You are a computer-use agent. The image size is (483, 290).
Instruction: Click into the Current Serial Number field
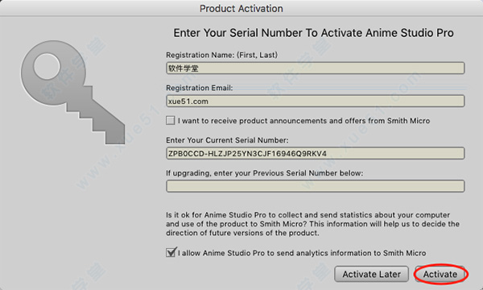315,153
